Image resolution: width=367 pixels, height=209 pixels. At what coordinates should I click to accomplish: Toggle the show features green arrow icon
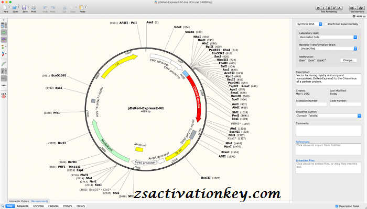click(4, 32)
